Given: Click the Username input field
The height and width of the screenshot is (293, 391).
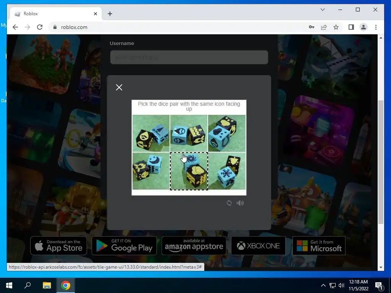Looking at the screenshot, I should pyautogui.click(x=189, y=57).
